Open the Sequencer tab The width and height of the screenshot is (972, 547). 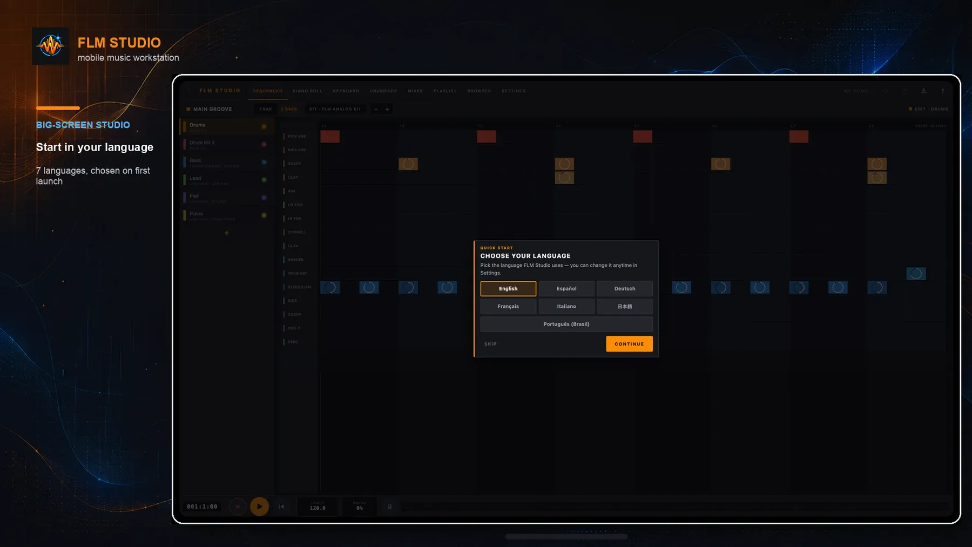268,91
